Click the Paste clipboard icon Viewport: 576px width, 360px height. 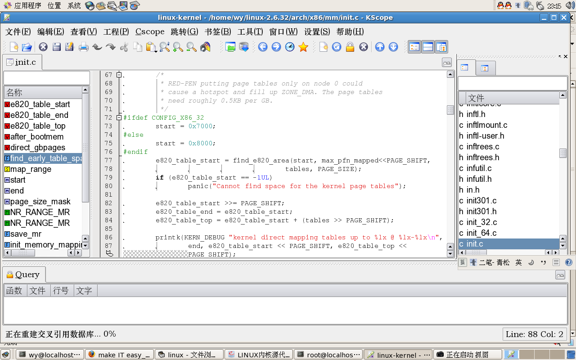[151, 47]
